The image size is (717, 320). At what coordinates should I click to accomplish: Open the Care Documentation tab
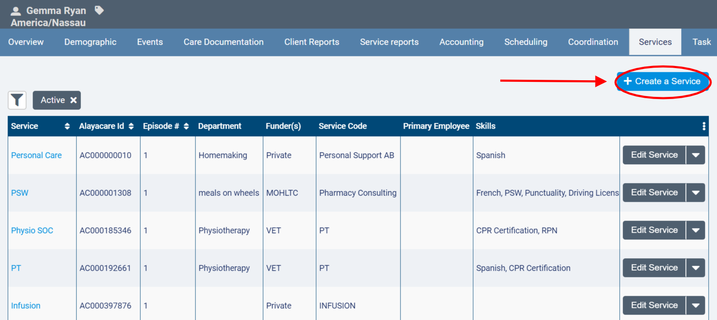coord(223,42)
